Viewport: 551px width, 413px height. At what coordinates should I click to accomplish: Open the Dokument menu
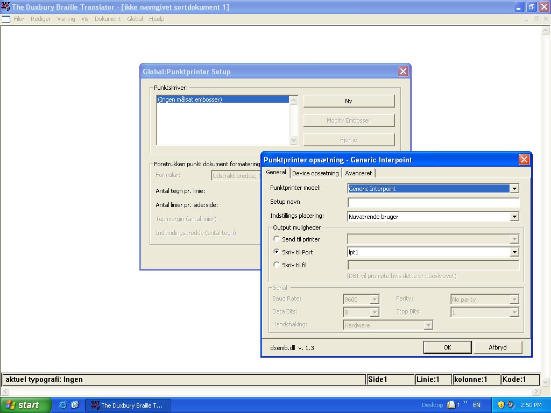[108, 19]
